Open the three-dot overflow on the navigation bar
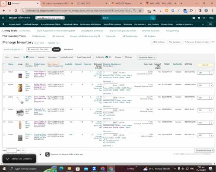The width and height of the screenshot is (216, 172). [203, 24]
